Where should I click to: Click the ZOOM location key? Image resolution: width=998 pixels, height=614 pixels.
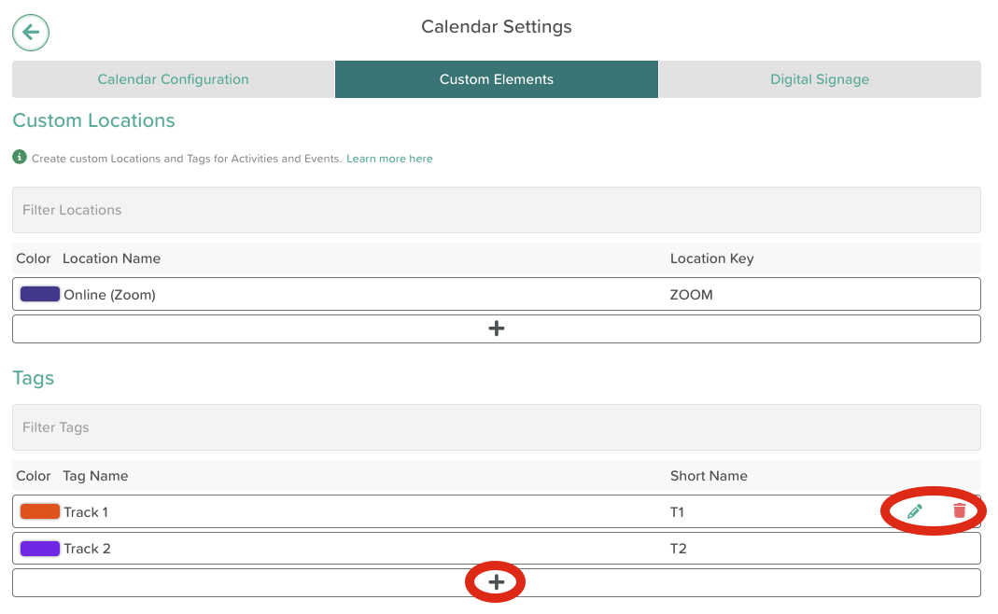691,294
